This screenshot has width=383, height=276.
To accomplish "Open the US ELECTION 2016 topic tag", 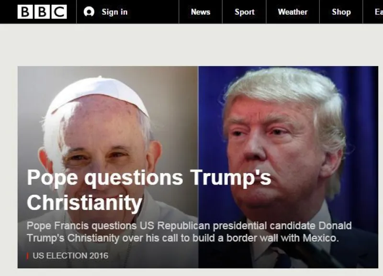I will point(70,255).
